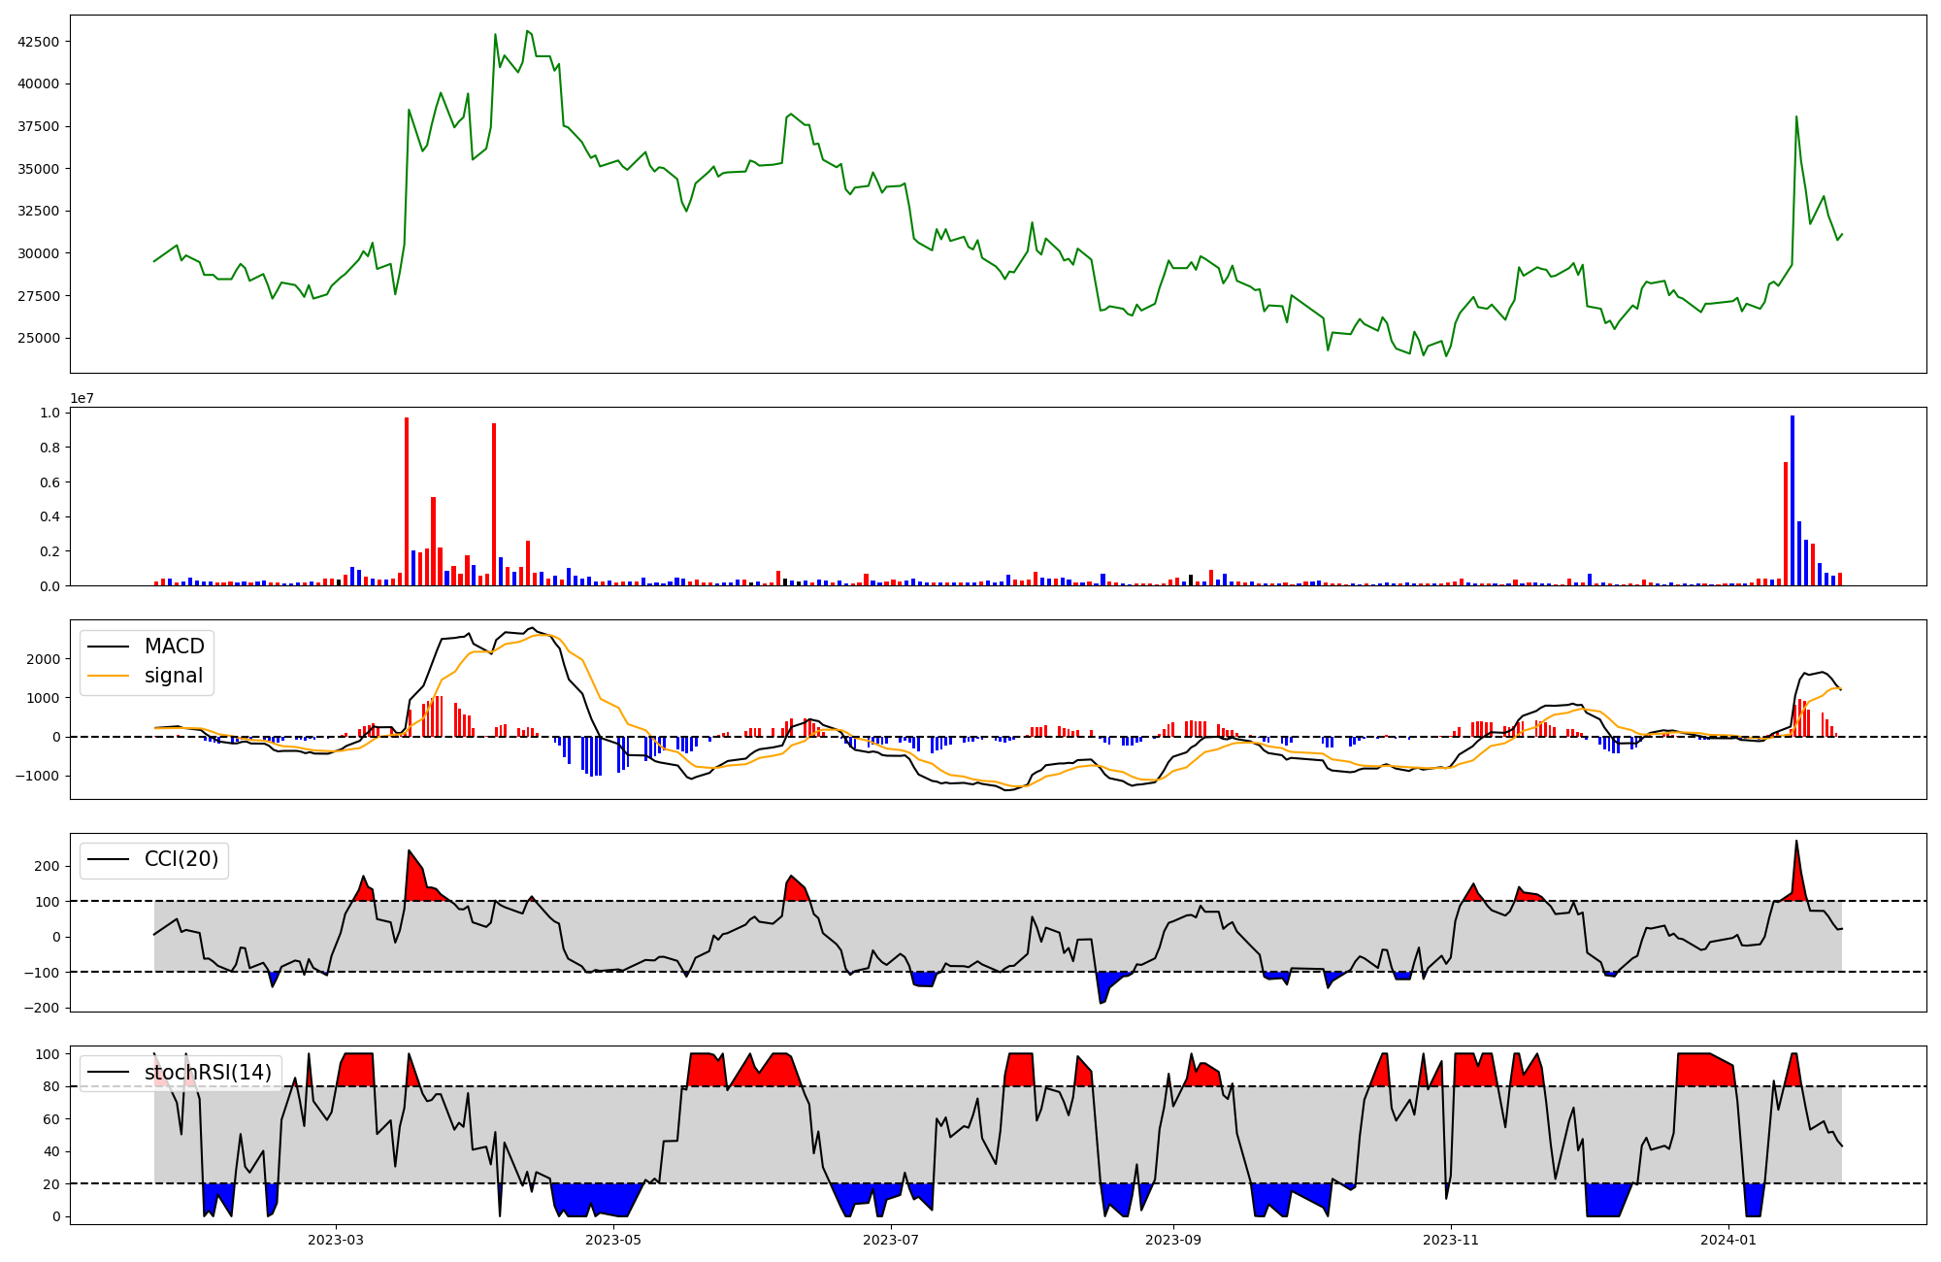Click the 2023-09 x-axis date label

coord(1173,1240)
